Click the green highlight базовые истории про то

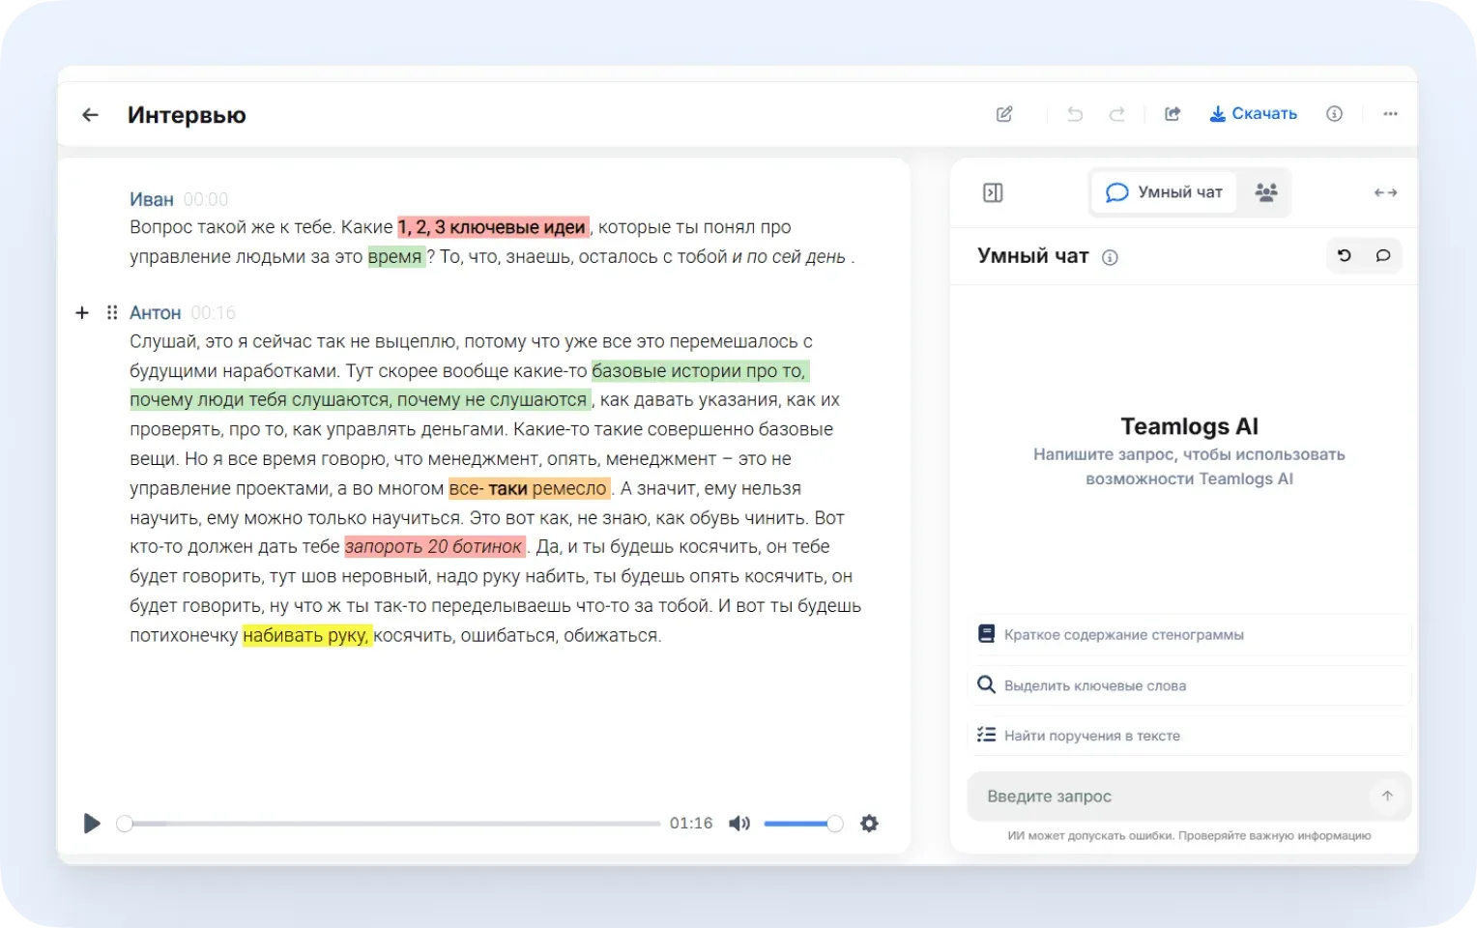700,371
